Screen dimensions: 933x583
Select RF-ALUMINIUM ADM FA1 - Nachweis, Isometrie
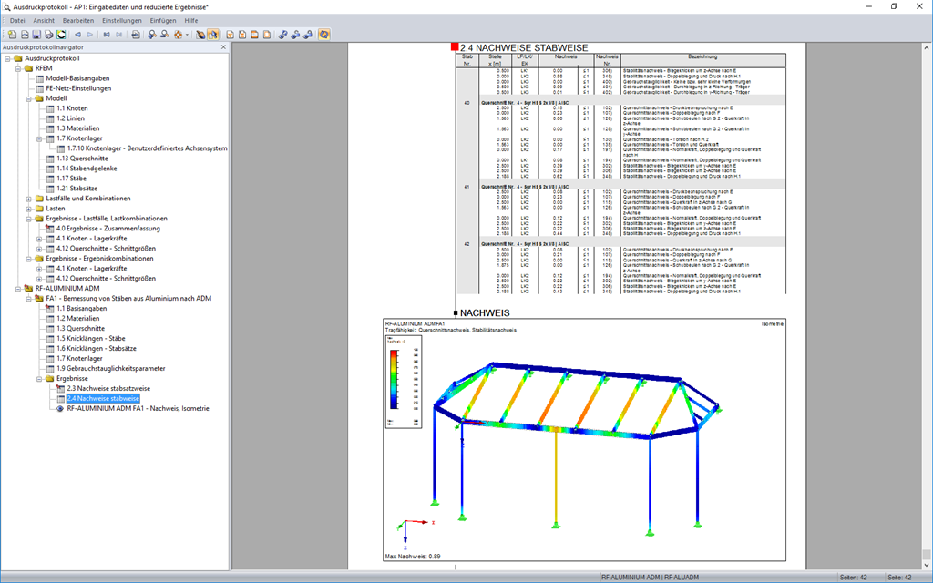(138, 409)
